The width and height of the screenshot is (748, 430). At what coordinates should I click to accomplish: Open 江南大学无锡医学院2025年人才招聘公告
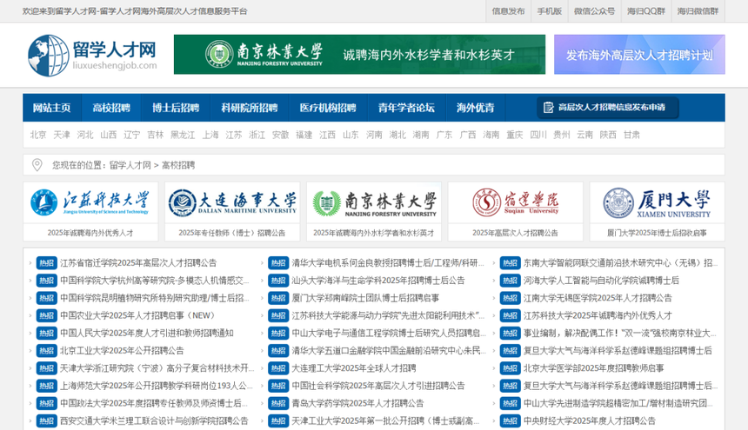click(x=598, y=298)
